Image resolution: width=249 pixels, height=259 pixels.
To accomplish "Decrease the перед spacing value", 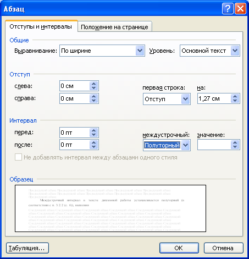I will click(x=93, y=135).
